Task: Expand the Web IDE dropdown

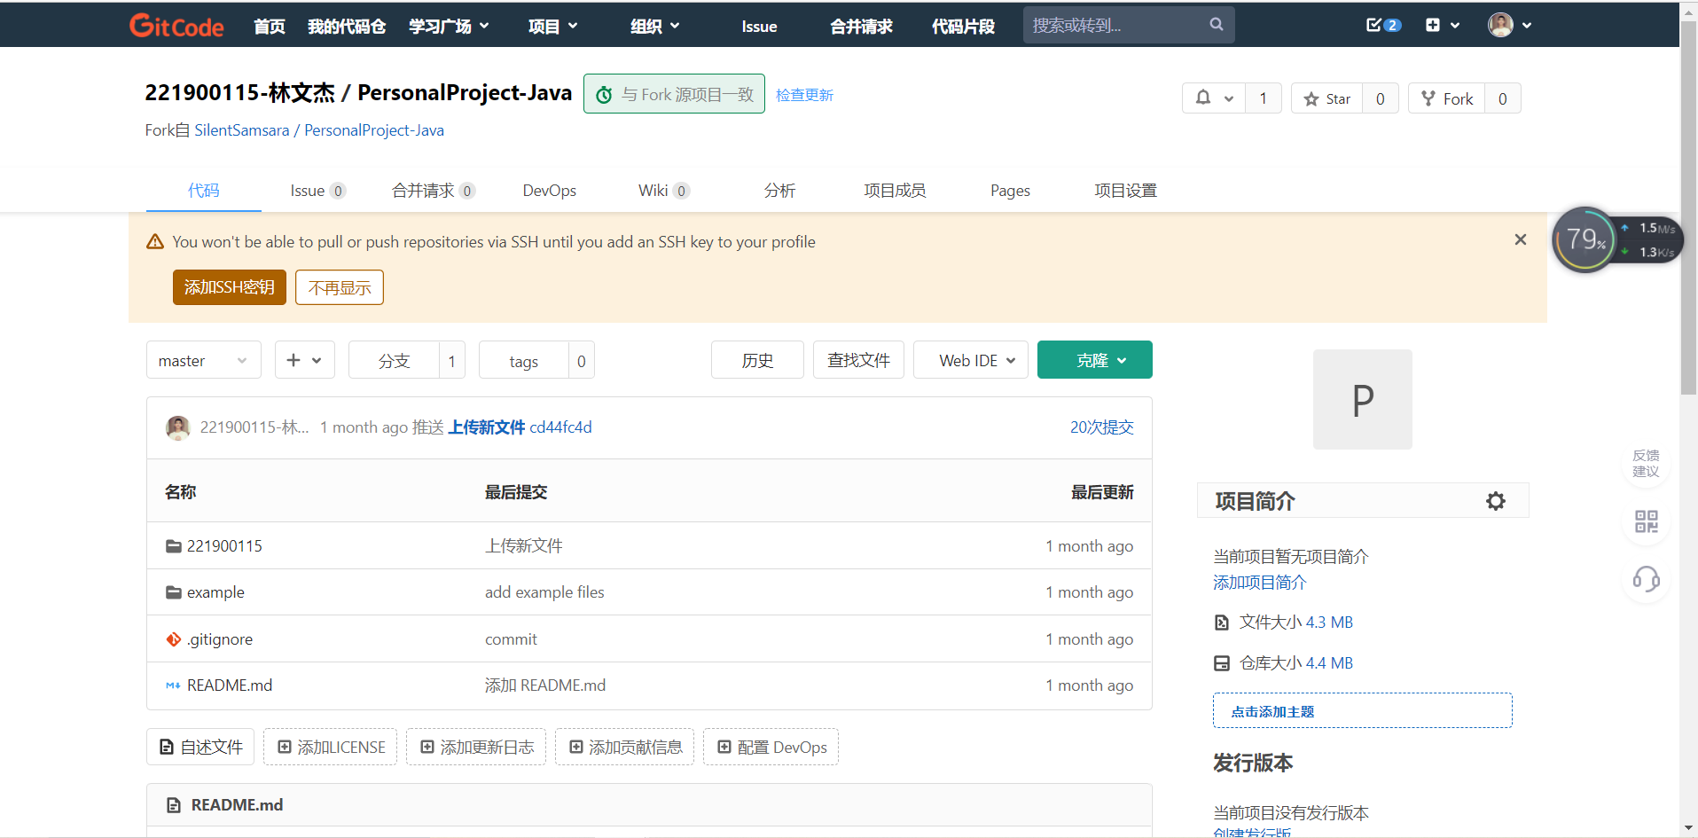Action: [970, 360]
